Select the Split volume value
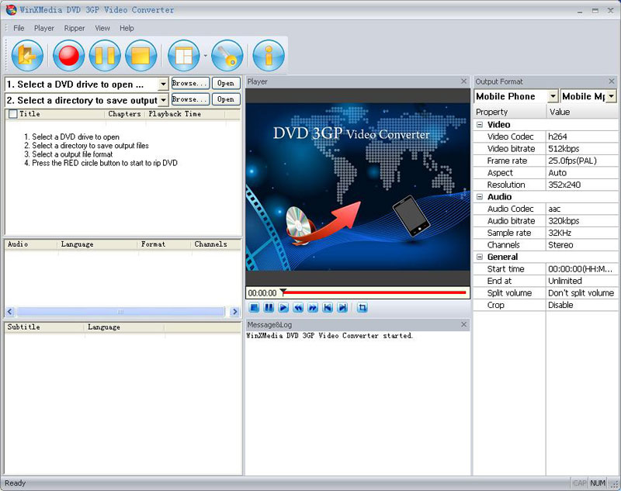Image resolution: width=621 pixels, height=491 pixels. pos(581,293)
